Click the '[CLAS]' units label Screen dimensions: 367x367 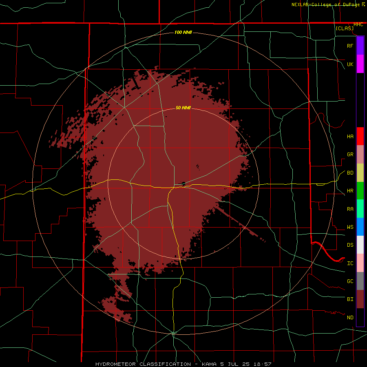(345, 29)
